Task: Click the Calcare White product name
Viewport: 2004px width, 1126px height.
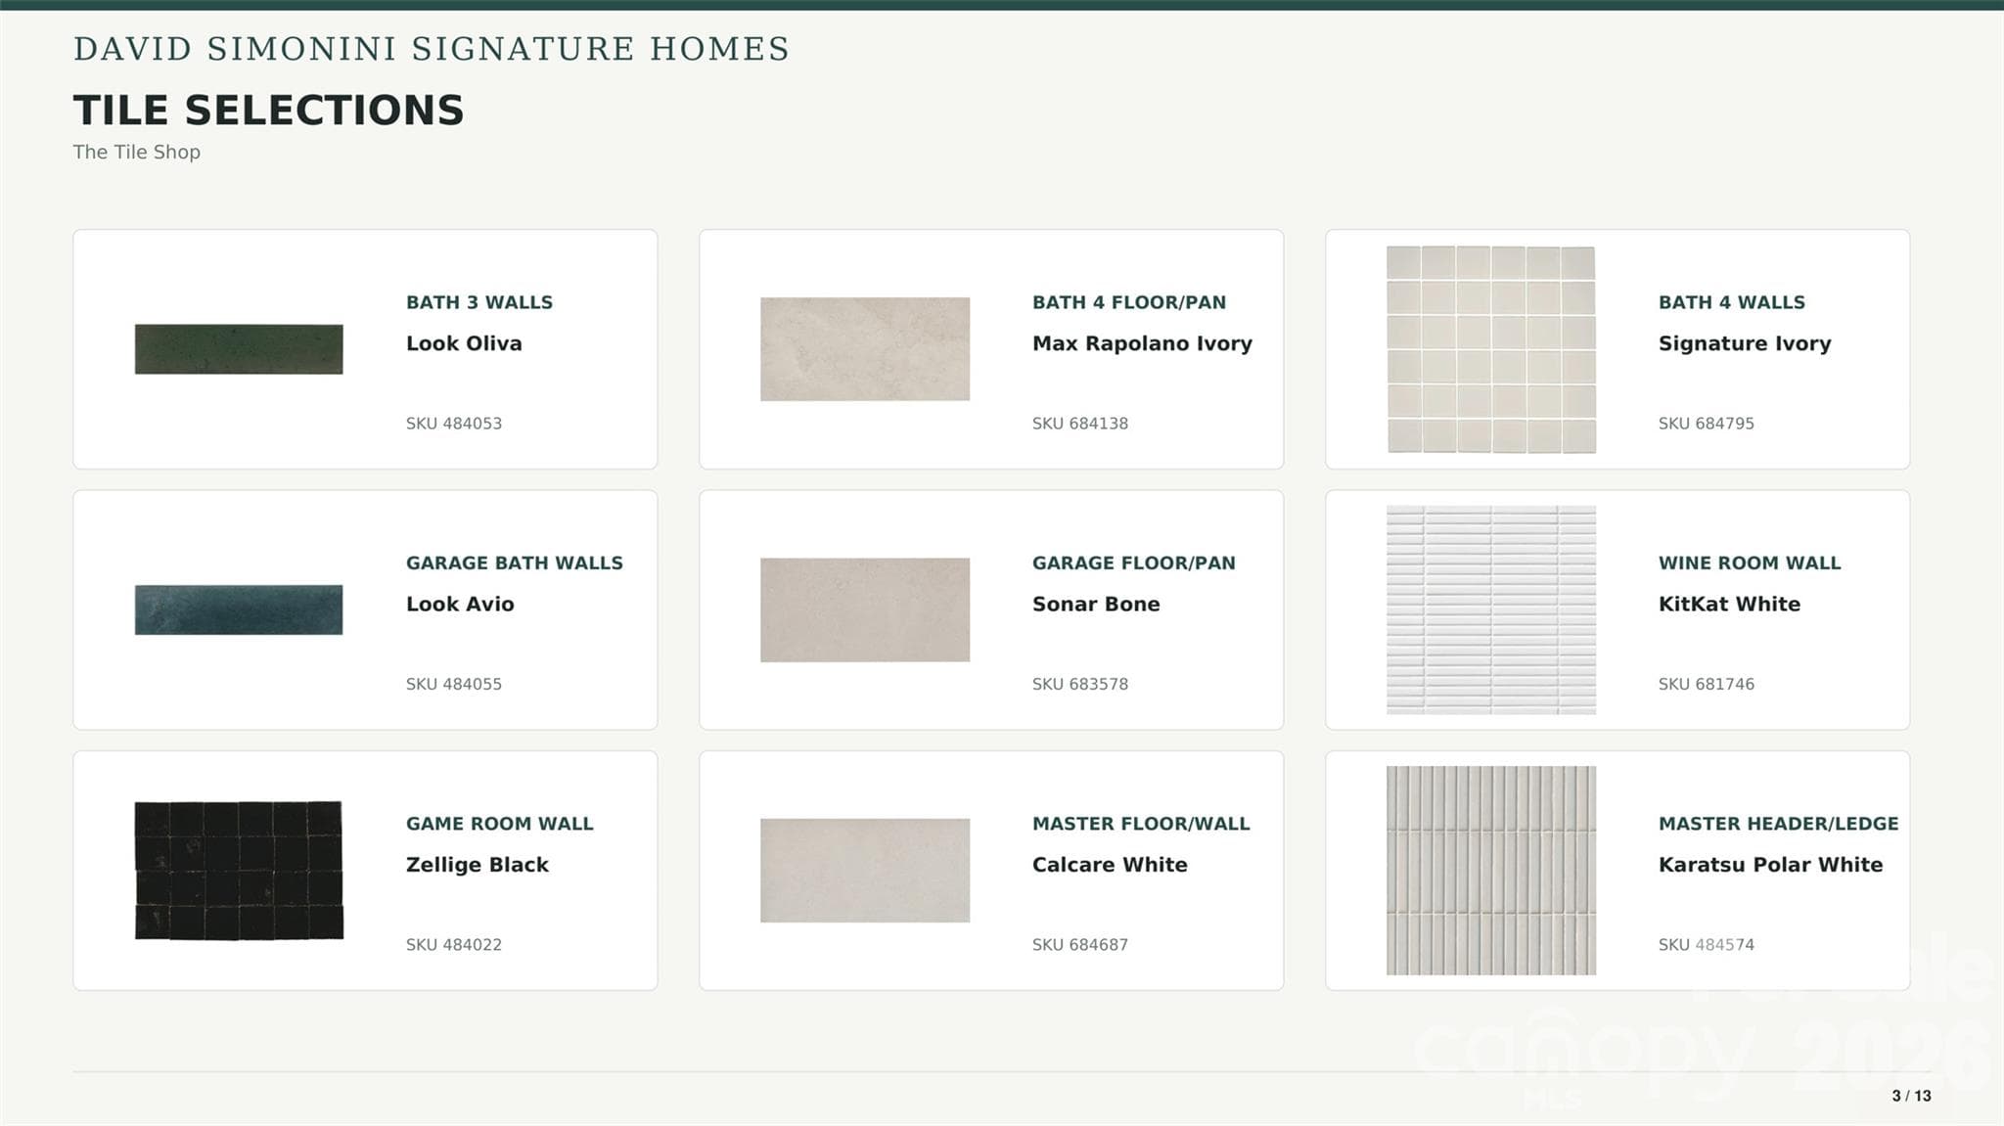Action: (1110, 865)
